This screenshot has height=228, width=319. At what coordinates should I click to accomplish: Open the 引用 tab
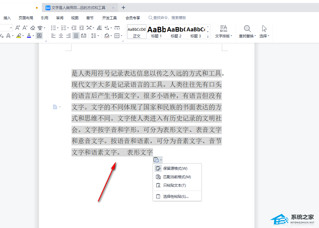click(45, 18)
